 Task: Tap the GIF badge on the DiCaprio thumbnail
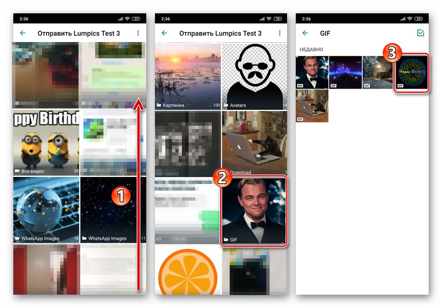(x=300, y=85)
